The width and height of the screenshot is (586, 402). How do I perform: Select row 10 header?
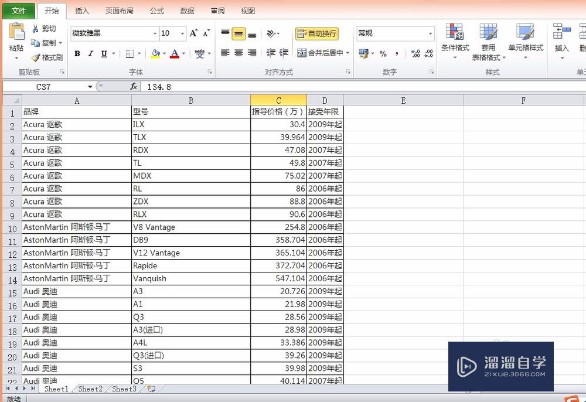click(12, 228)
